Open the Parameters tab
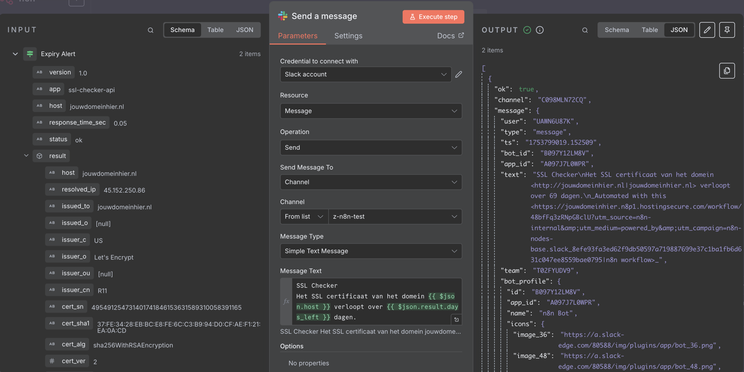 click(x=297, y=36)
